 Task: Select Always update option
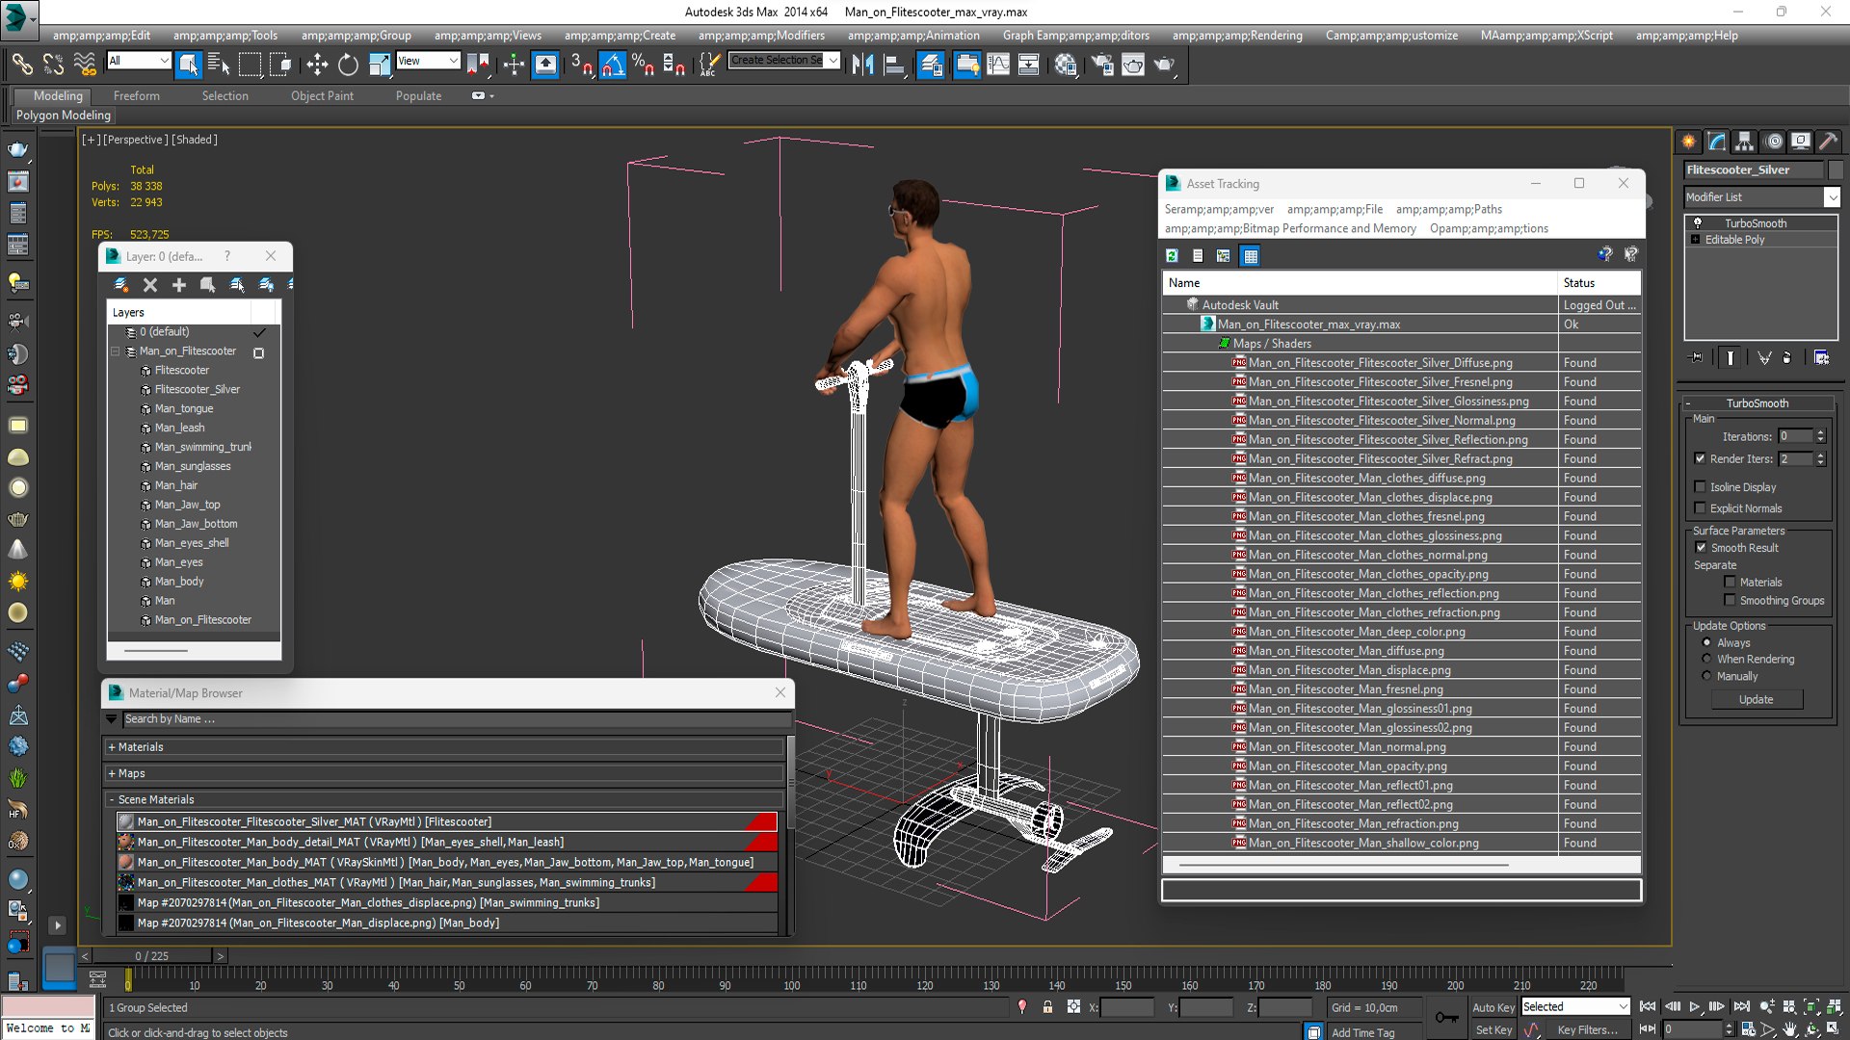point(1706,643)
